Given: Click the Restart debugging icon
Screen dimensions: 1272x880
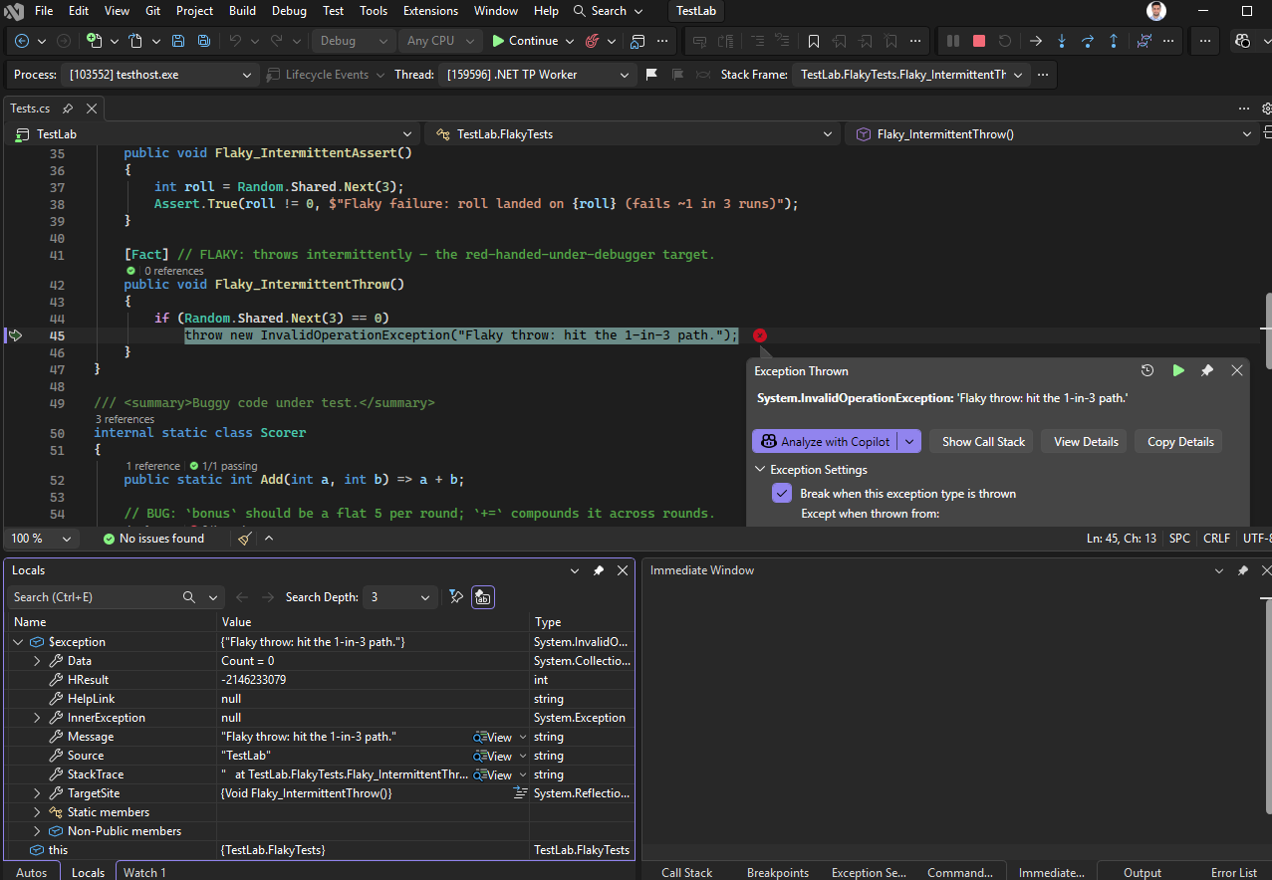Looking at the screenshot, I should click(1005, 41).
